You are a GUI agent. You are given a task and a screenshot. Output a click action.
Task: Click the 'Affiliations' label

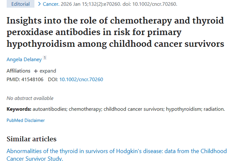18,71
